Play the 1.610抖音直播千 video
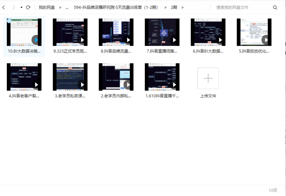 (x=174, y=85)
